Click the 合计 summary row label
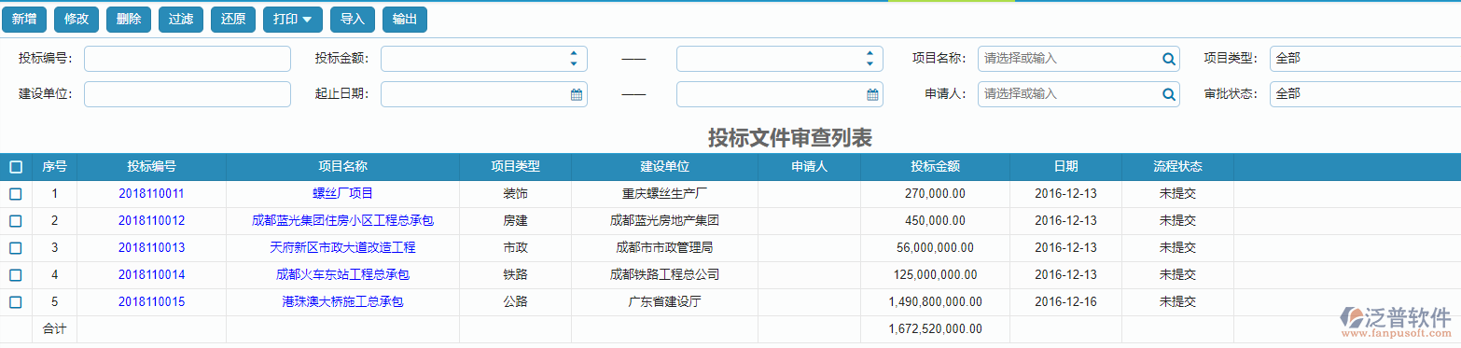The width and height of the screenshot is (1461, 348). click(54, 329)
